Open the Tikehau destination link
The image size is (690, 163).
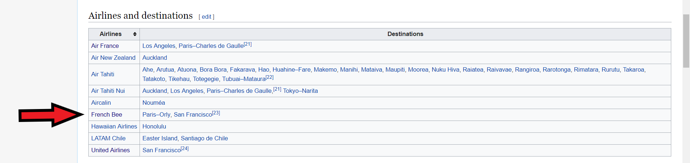click(x=179, y=79)
